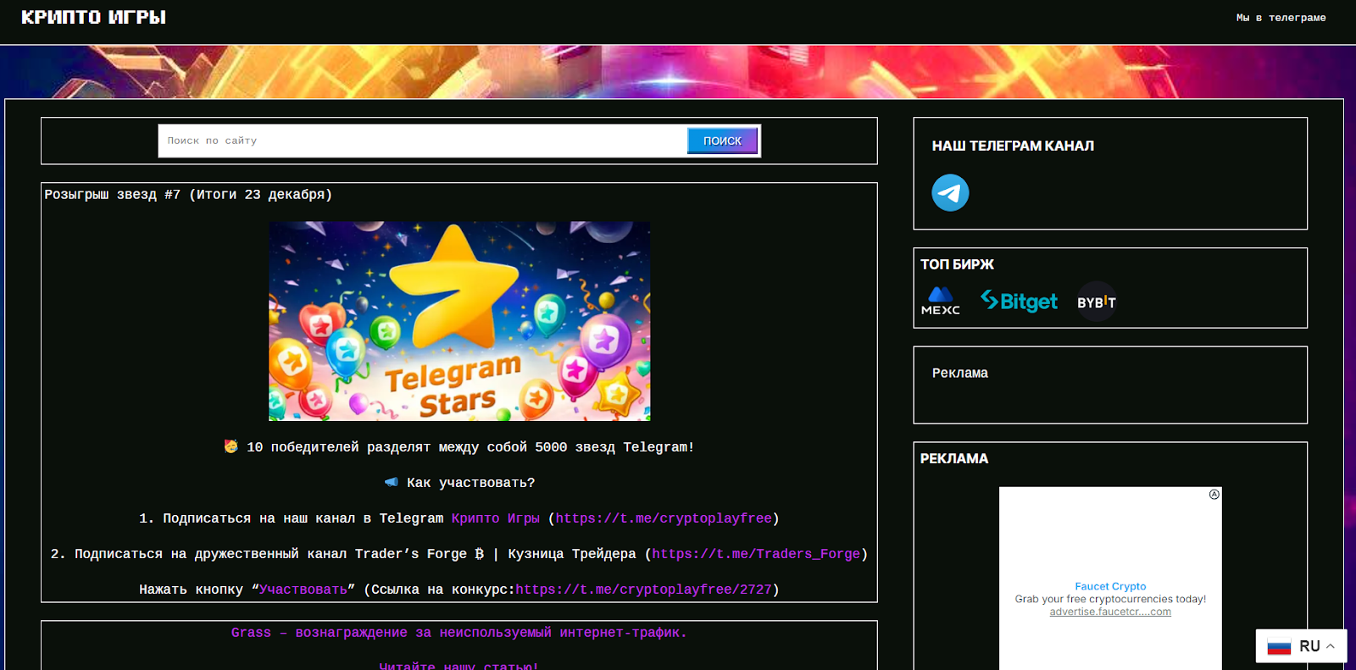This screenshot has height=670, width=1356.
Task: Expand the RU language selector chevron
Action: coord(1331,646)
